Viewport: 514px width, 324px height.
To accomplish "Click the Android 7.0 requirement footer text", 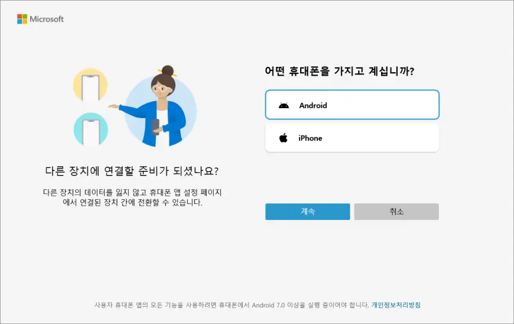I will pyautogui.click(x=231, y=305).
